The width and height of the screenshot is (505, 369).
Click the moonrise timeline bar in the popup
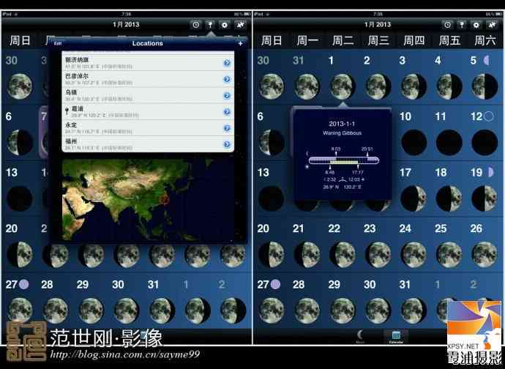[342, 160]
